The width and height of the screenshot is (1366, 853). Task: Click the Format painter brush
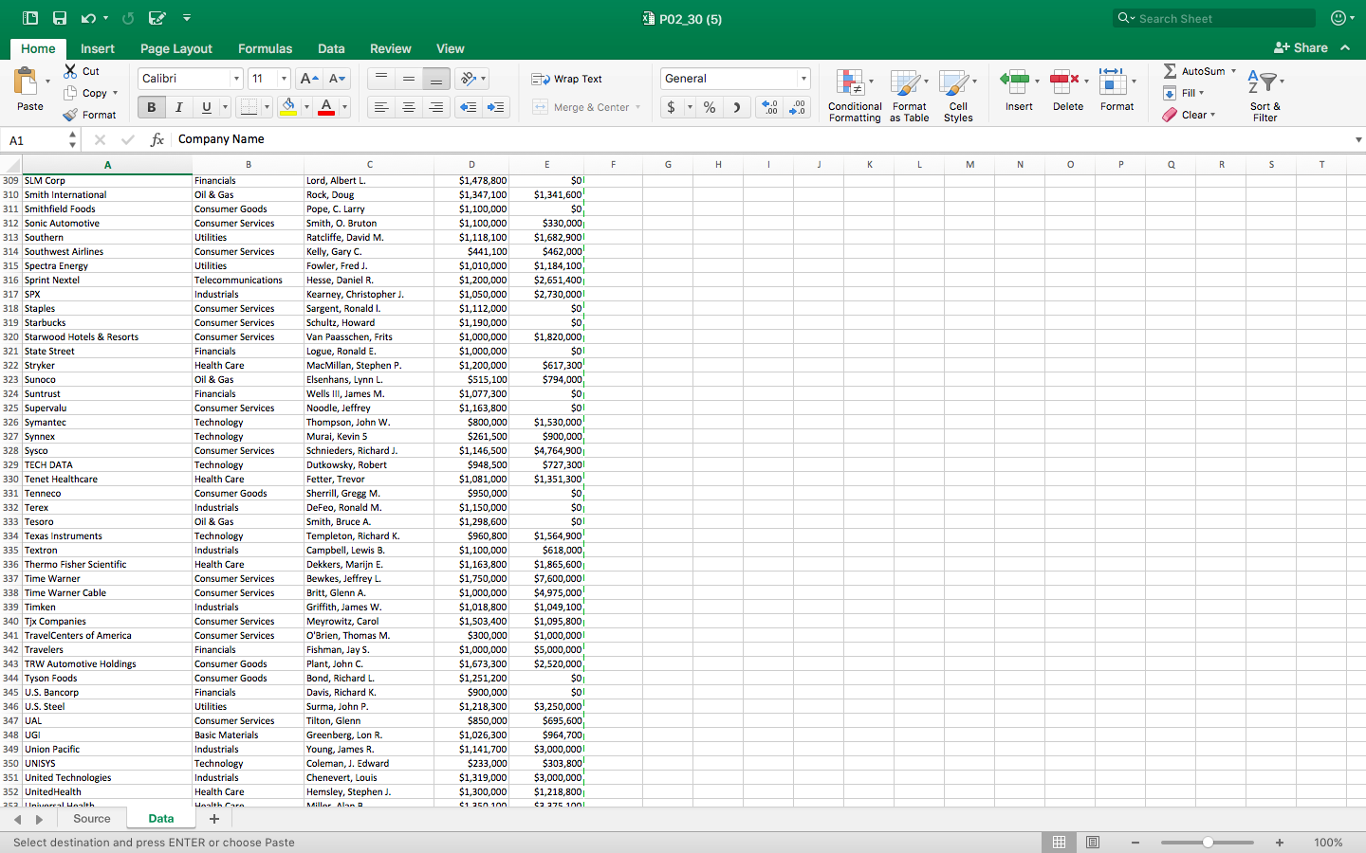click(x=70, y=115)
